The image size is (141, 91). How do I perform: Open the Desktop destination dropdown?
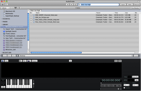click(x=76, y=56)
